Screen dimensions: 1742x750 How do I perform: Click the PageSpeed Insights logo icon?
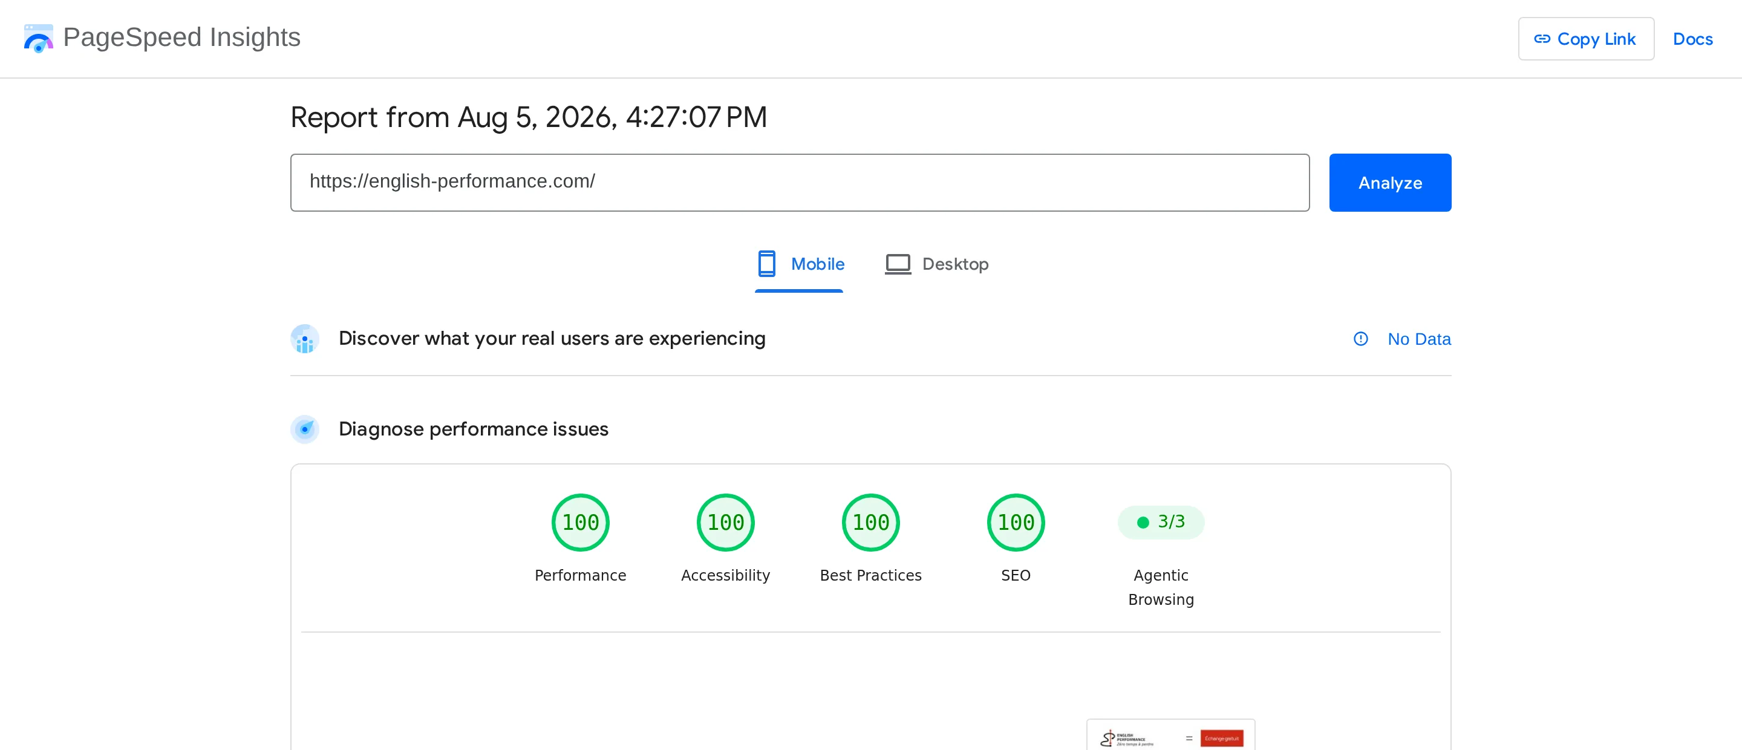tap(38, 39)
